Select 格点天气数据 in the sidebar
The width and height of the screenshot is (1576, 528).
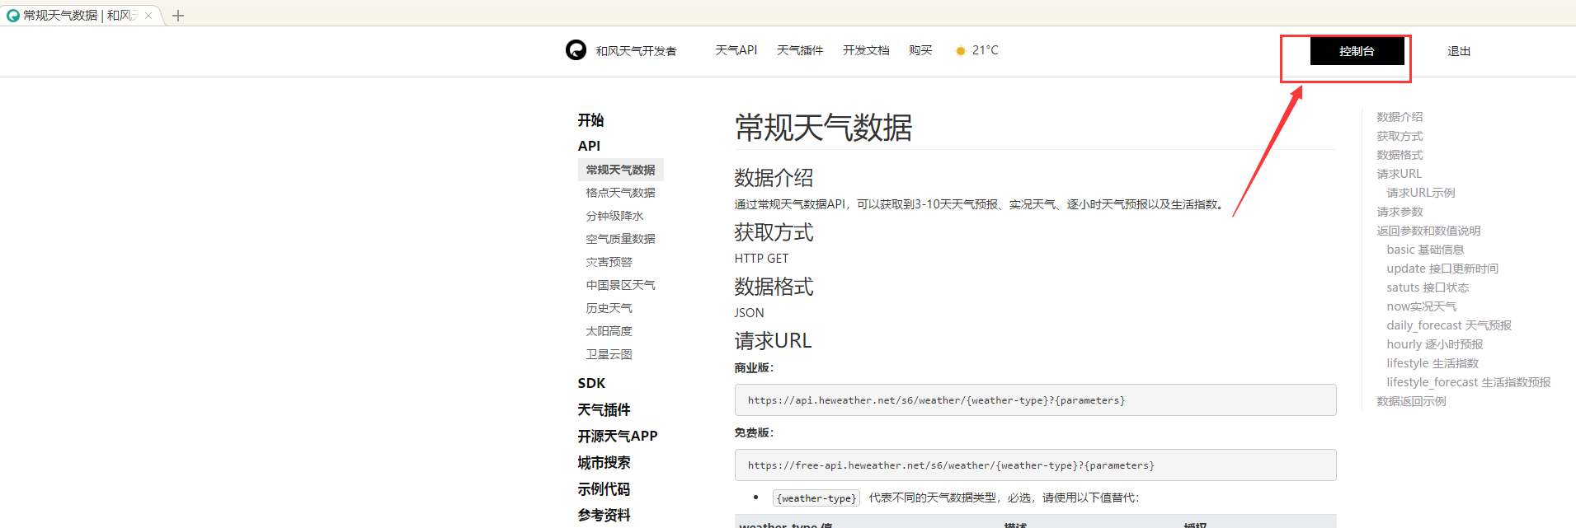[x=621, y=193]
